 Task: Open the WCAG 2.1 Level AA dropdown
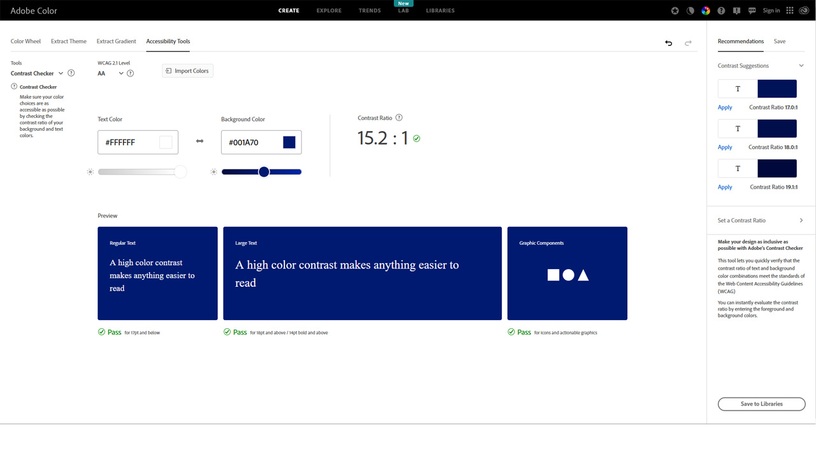click(x=110, y=73)
